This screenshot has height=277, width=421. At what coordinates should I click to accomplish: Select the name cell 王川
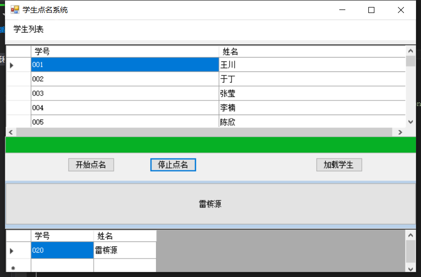point(312,64)
